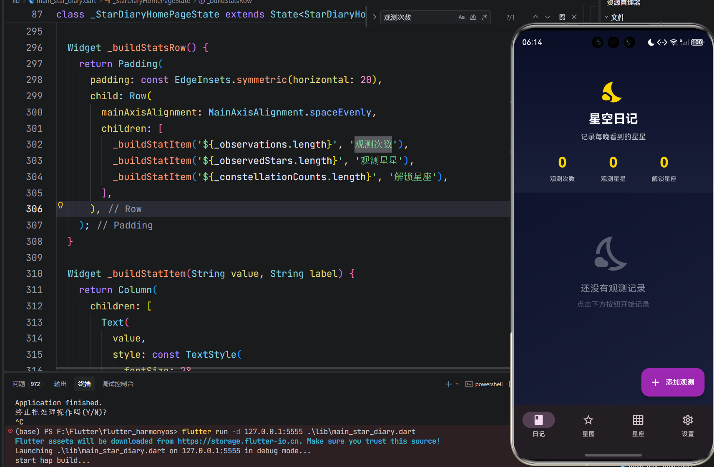The image size is (714, 467).
Task: Tap the yellow moon app logo
Action: coord(612,92)
